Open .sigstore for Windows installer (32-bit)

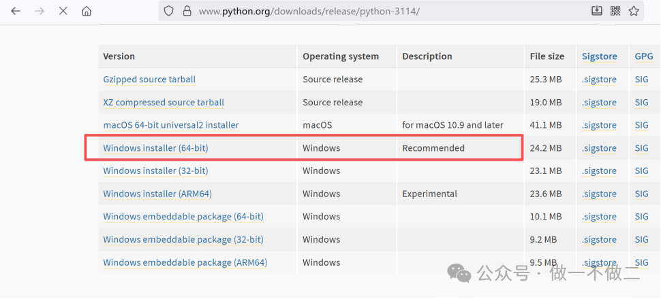[x=599, y=171]
